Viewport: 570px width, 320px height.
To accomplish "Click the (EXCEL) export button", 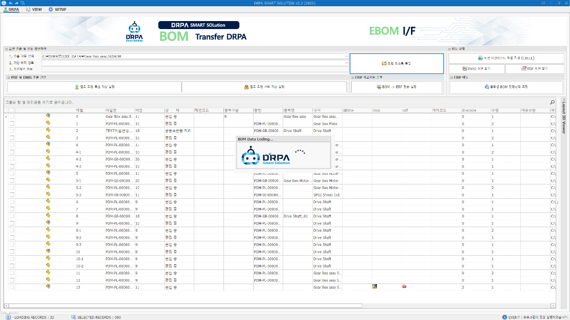I will (x=506, y=58).
